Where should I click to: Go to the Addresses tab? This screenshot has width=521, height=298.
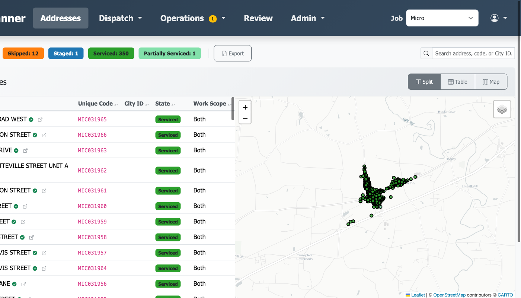61,18
